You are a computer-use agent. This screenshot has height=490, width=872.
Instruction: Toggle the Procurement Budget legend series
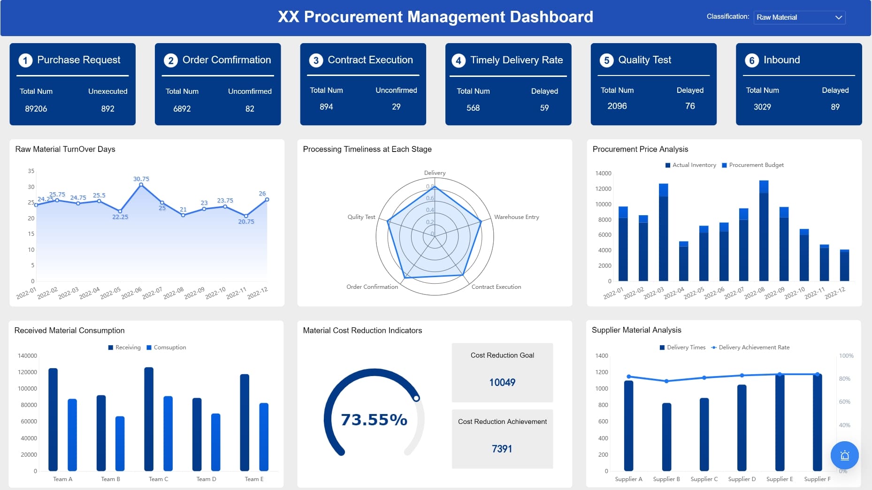pyautogui.click(x=752, y=165)
